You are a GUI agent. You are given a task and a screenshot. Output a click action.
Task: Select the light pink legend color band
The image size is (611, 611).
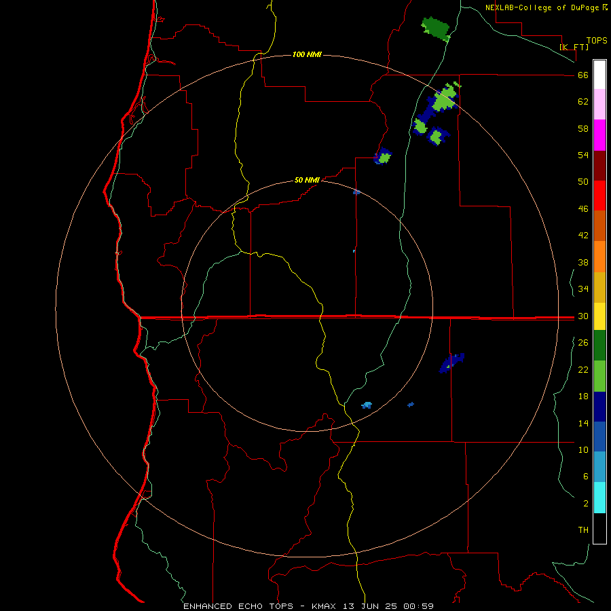pos(599,104)
